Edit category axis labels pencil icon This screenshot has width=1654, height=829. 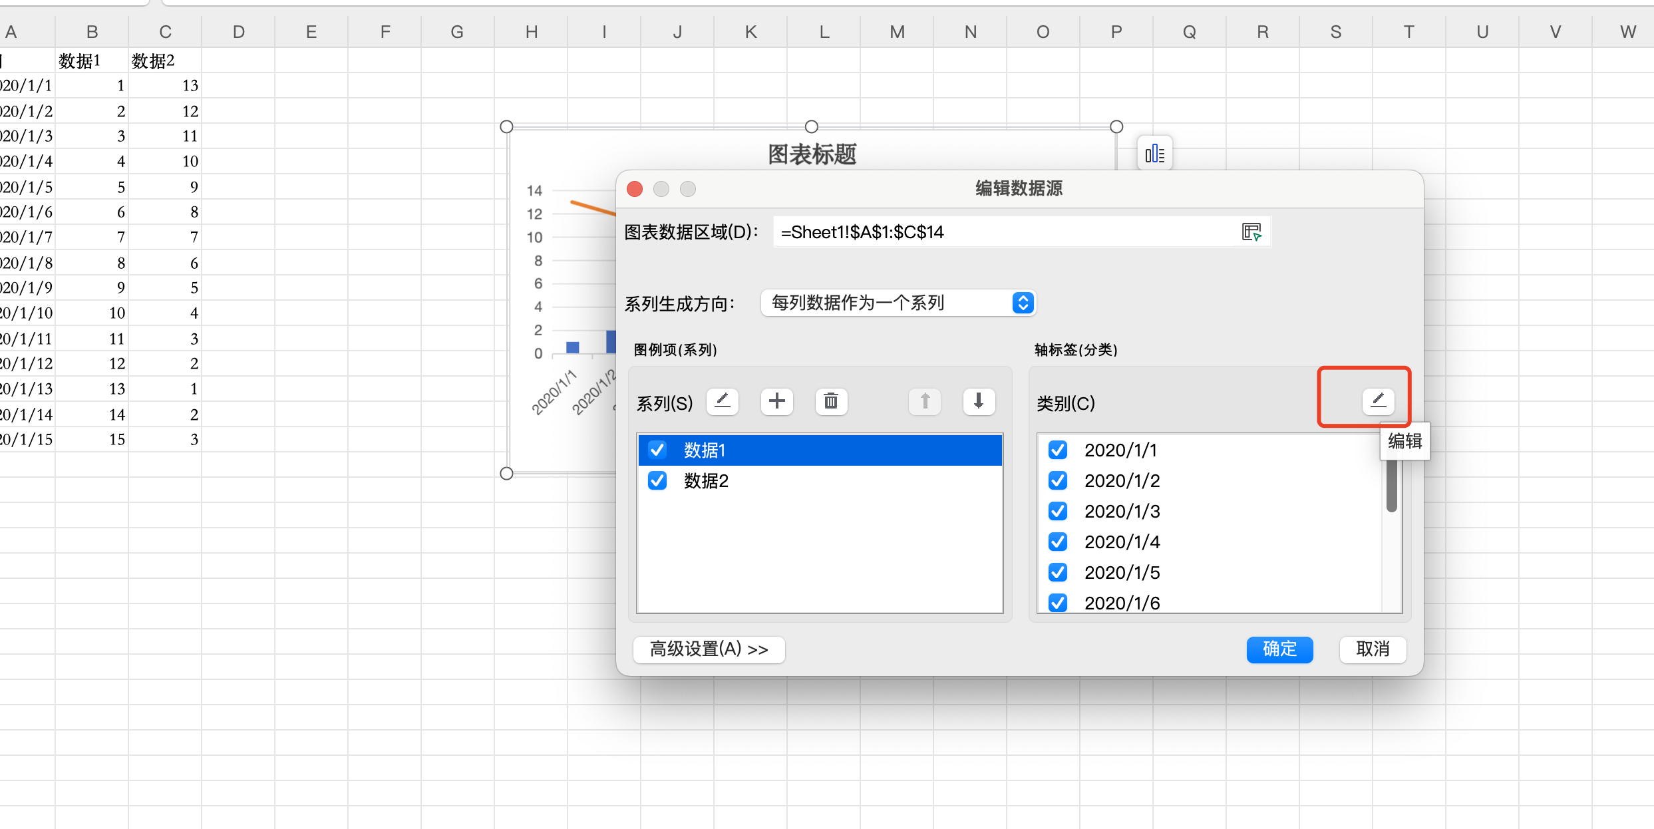(1378, 401)
